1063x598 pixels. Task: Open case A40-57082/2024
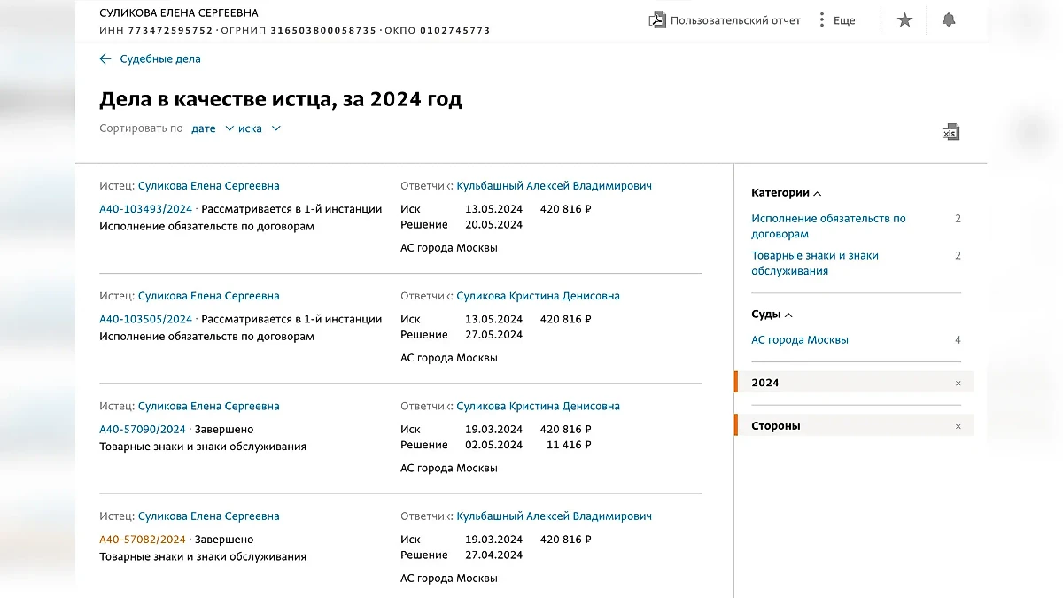(x=143, y=539)
